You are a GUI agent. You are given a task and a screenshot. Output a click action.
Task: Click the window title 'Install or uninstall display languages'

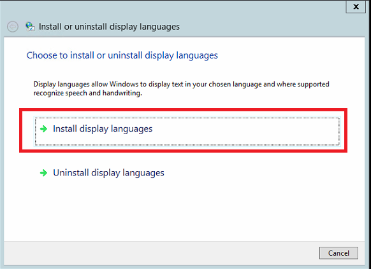(x=109, y=27)
